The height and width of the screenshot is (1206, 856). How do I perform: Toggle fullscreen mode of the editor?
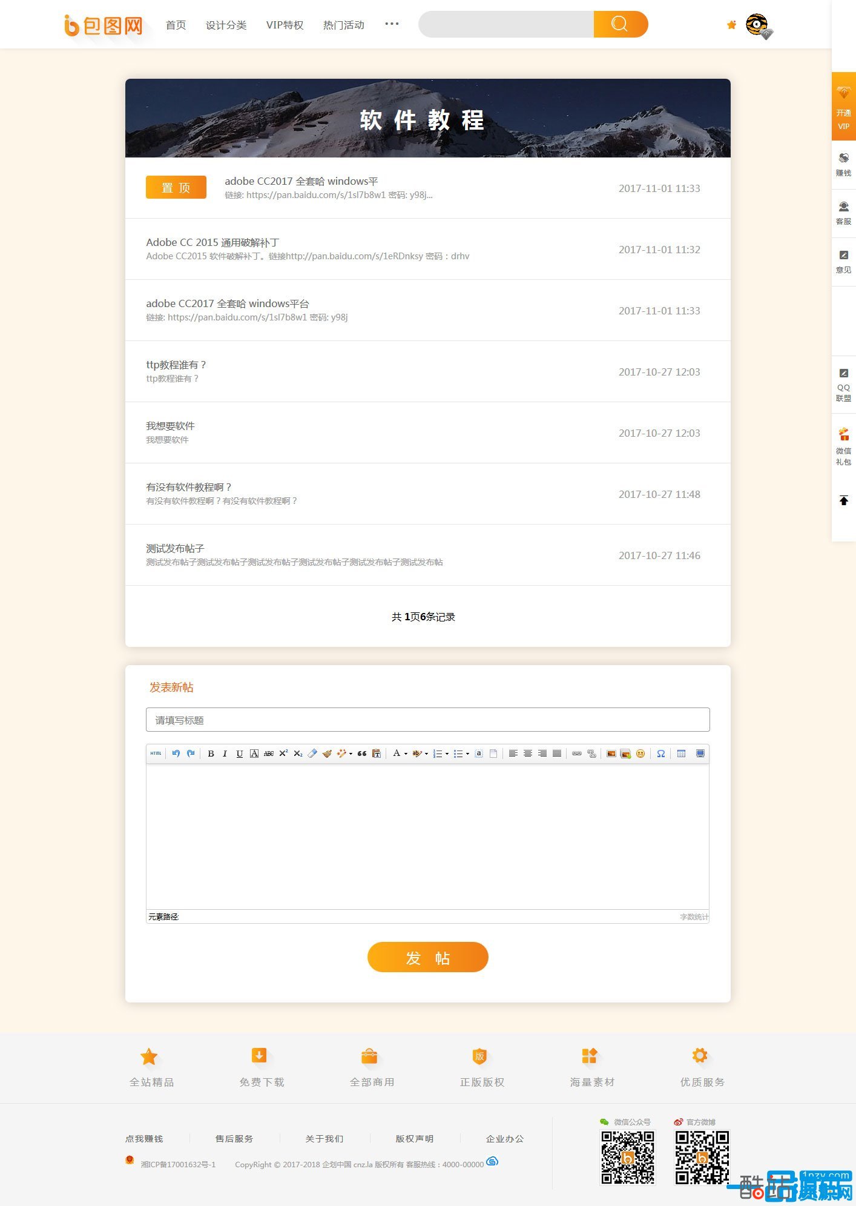click(700, 754)
